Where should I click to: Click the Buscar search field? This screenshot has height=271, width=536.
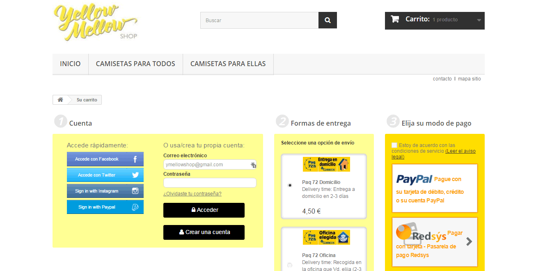pyautogui.click(x=259, y=20)
